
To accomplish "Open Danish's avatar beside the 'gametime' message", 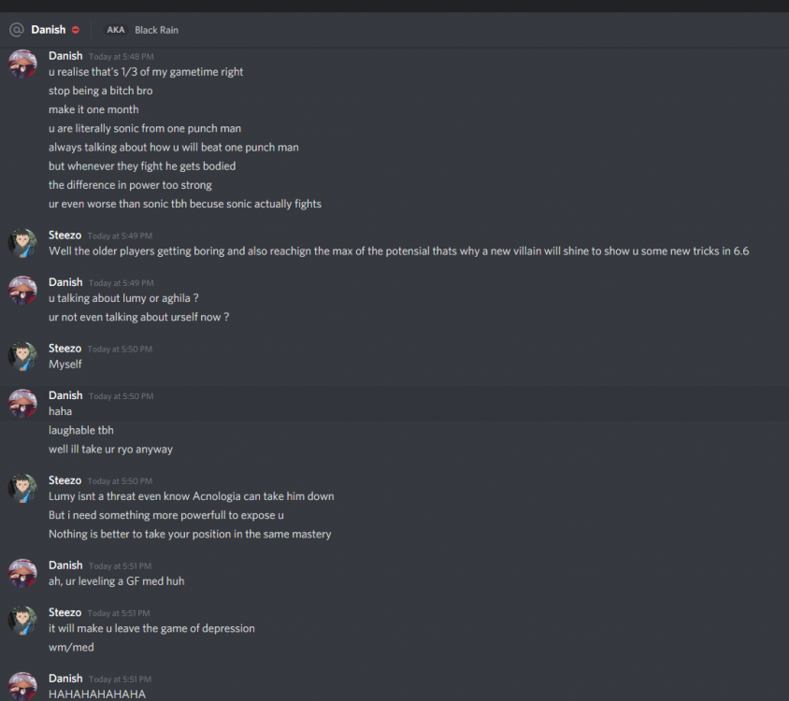I will click(x=22, y=64).
